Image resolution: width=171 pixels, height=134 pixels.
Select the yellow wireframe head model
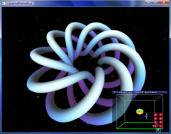coord(140,111)
